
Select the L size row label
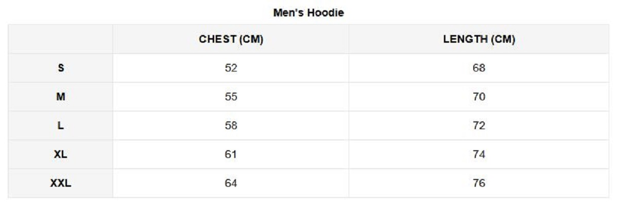[60, 126]
